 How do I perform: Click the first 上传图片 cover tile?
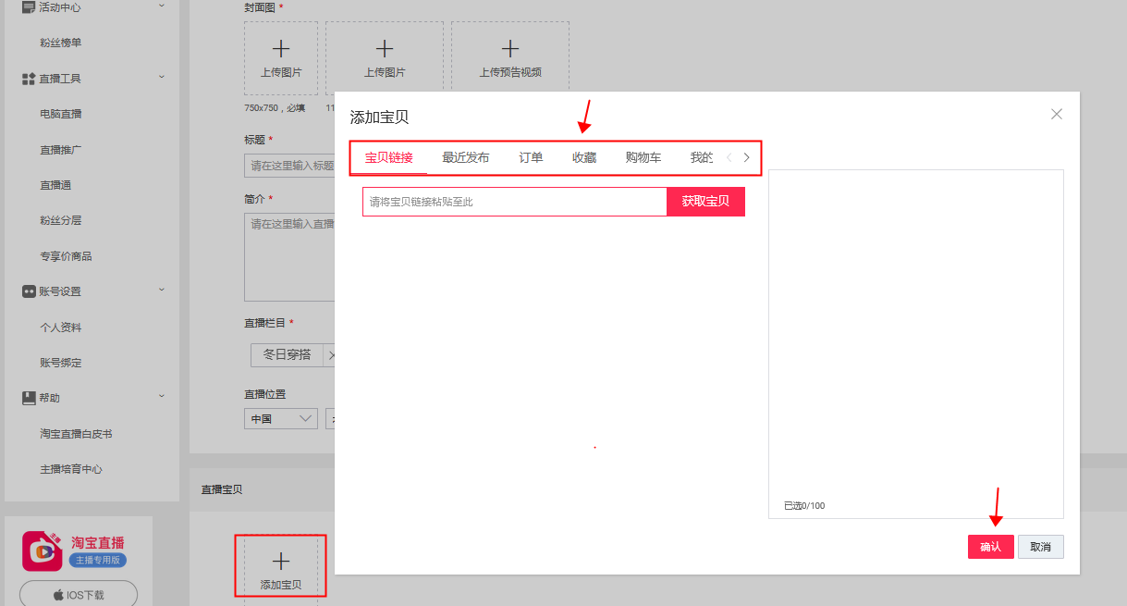click(x=281, y=57)
